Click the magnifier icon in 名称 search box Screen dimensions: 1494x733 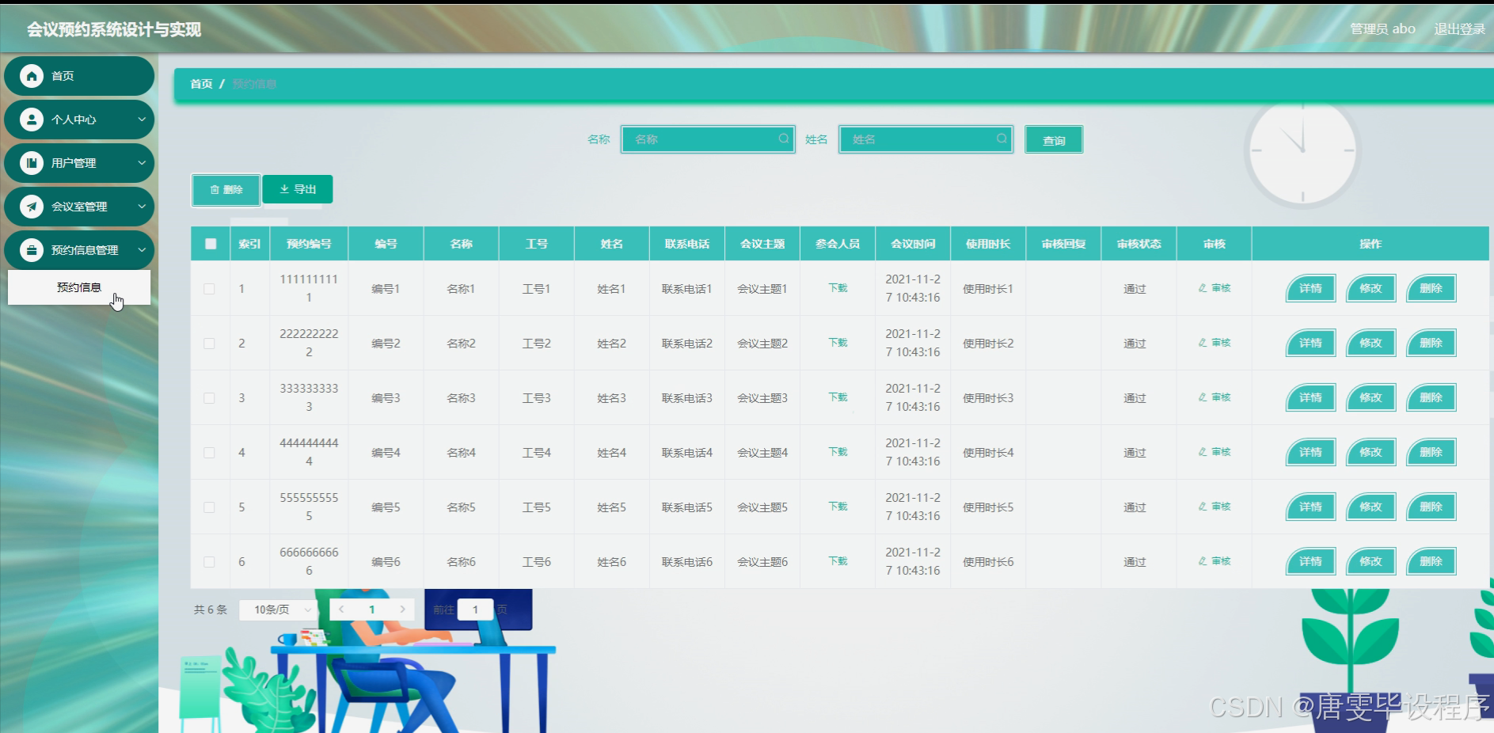coord(782,139)
